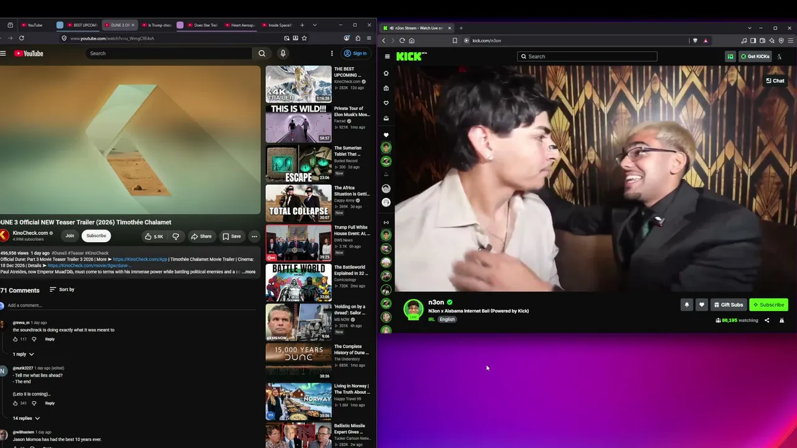The width and height of the screenshot is (797, 448).
Task: Open the THIS IS WILD video thumbnail
Action: pyautogui.click(x=299, y=124)
